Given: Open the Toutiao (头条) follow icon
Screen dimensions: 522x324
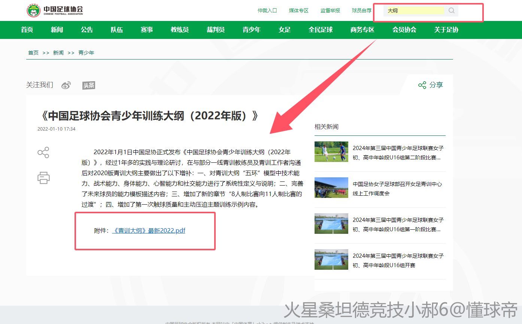Looking at the screenshot, I should 89,85.
